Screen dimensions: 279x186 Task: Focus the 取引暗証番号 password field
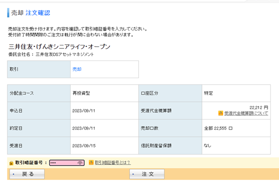tap(66, 163)
